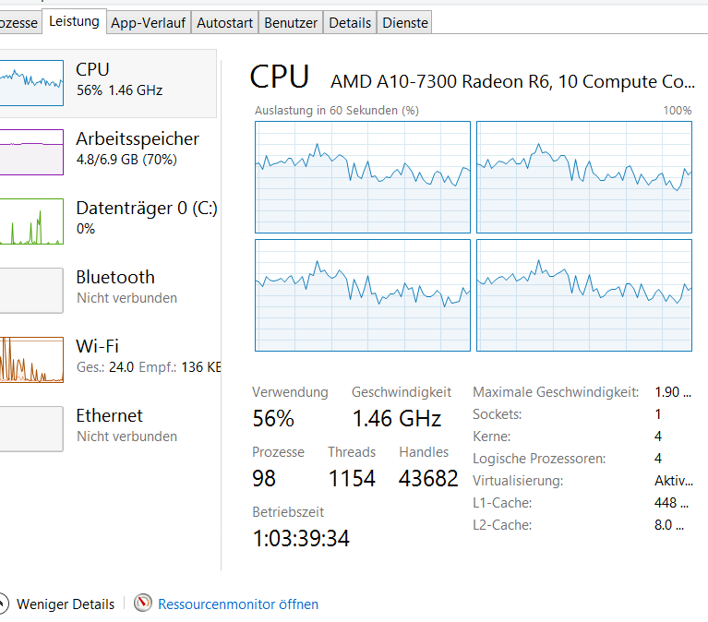
Task: Click the Ressourcenmonitor gauge icon
Action: tap(143, 603)
